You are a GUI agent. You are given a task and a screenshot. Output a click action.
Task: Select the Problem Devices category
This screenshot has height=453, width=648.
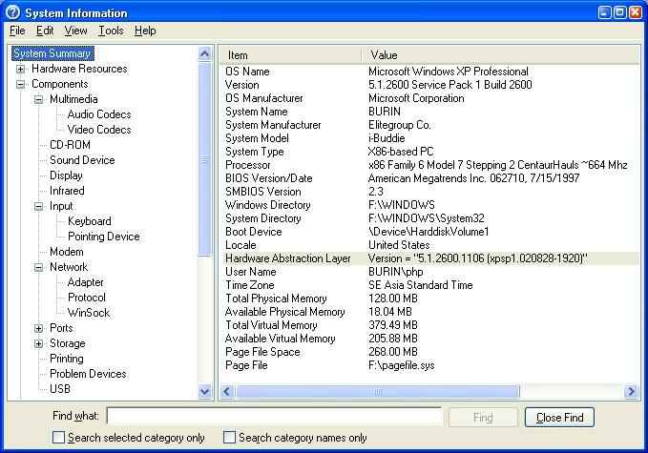click(x=88, y=374)
